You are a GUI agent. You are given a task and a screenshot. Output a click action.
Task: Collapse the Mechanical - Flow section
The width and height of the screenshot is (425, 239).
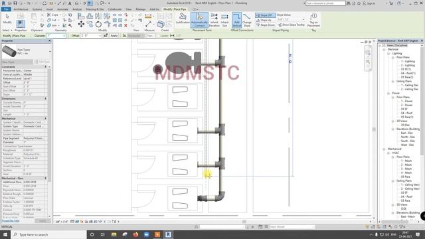(x=46, y=179)
